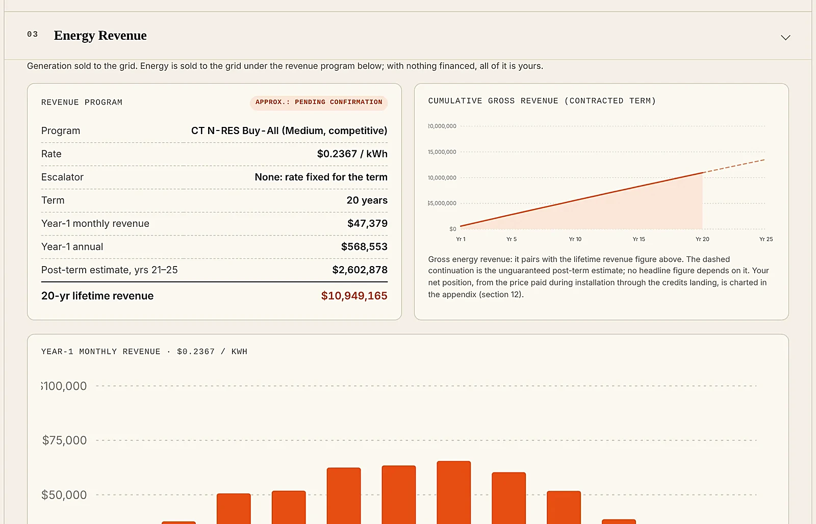This screenshot has height=524, width=816.
Task: Click the '$47,379' monthly revenue value
Action: [367, 223]
